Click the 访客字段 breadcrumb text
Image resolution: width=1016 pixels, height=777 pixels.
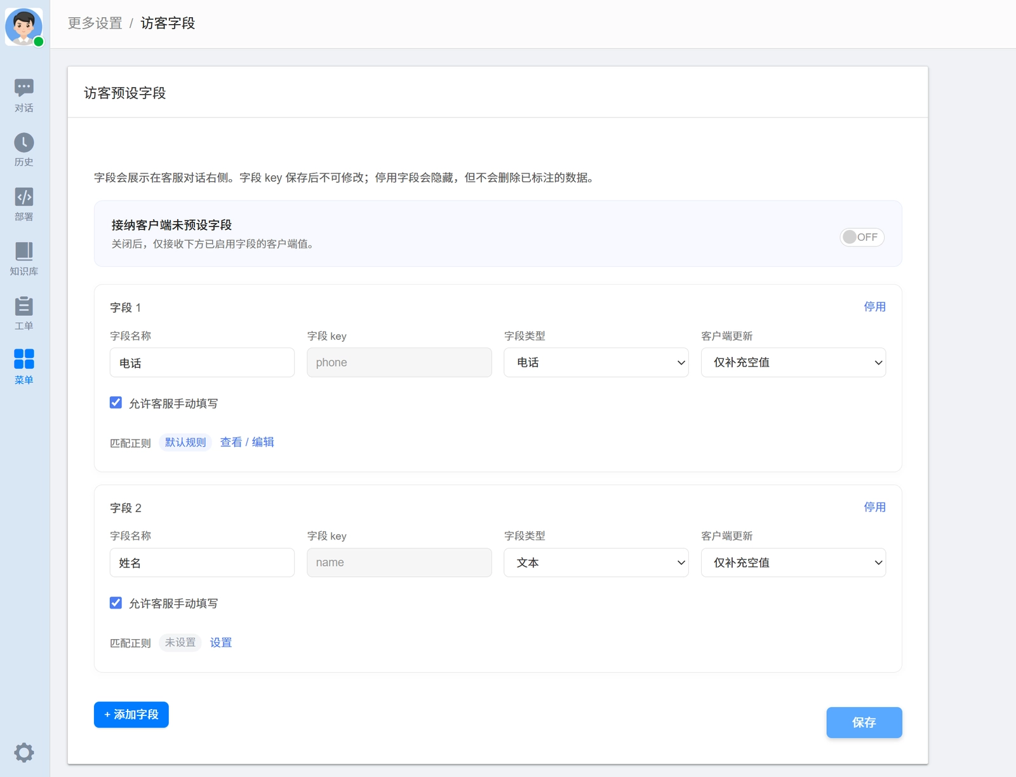[x=168, y=24]
